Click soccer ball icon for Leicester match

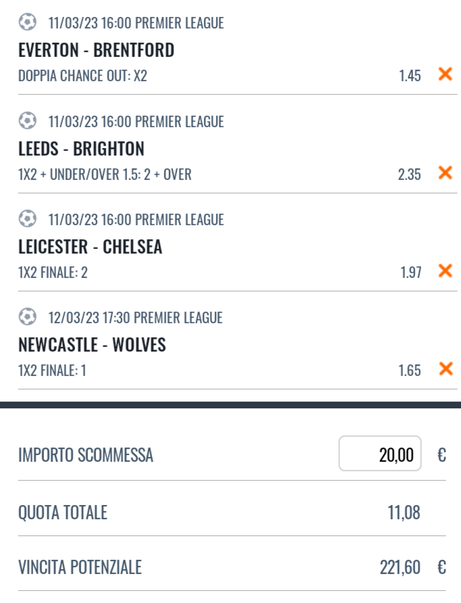pyautogui.click(x=27, y=219)
